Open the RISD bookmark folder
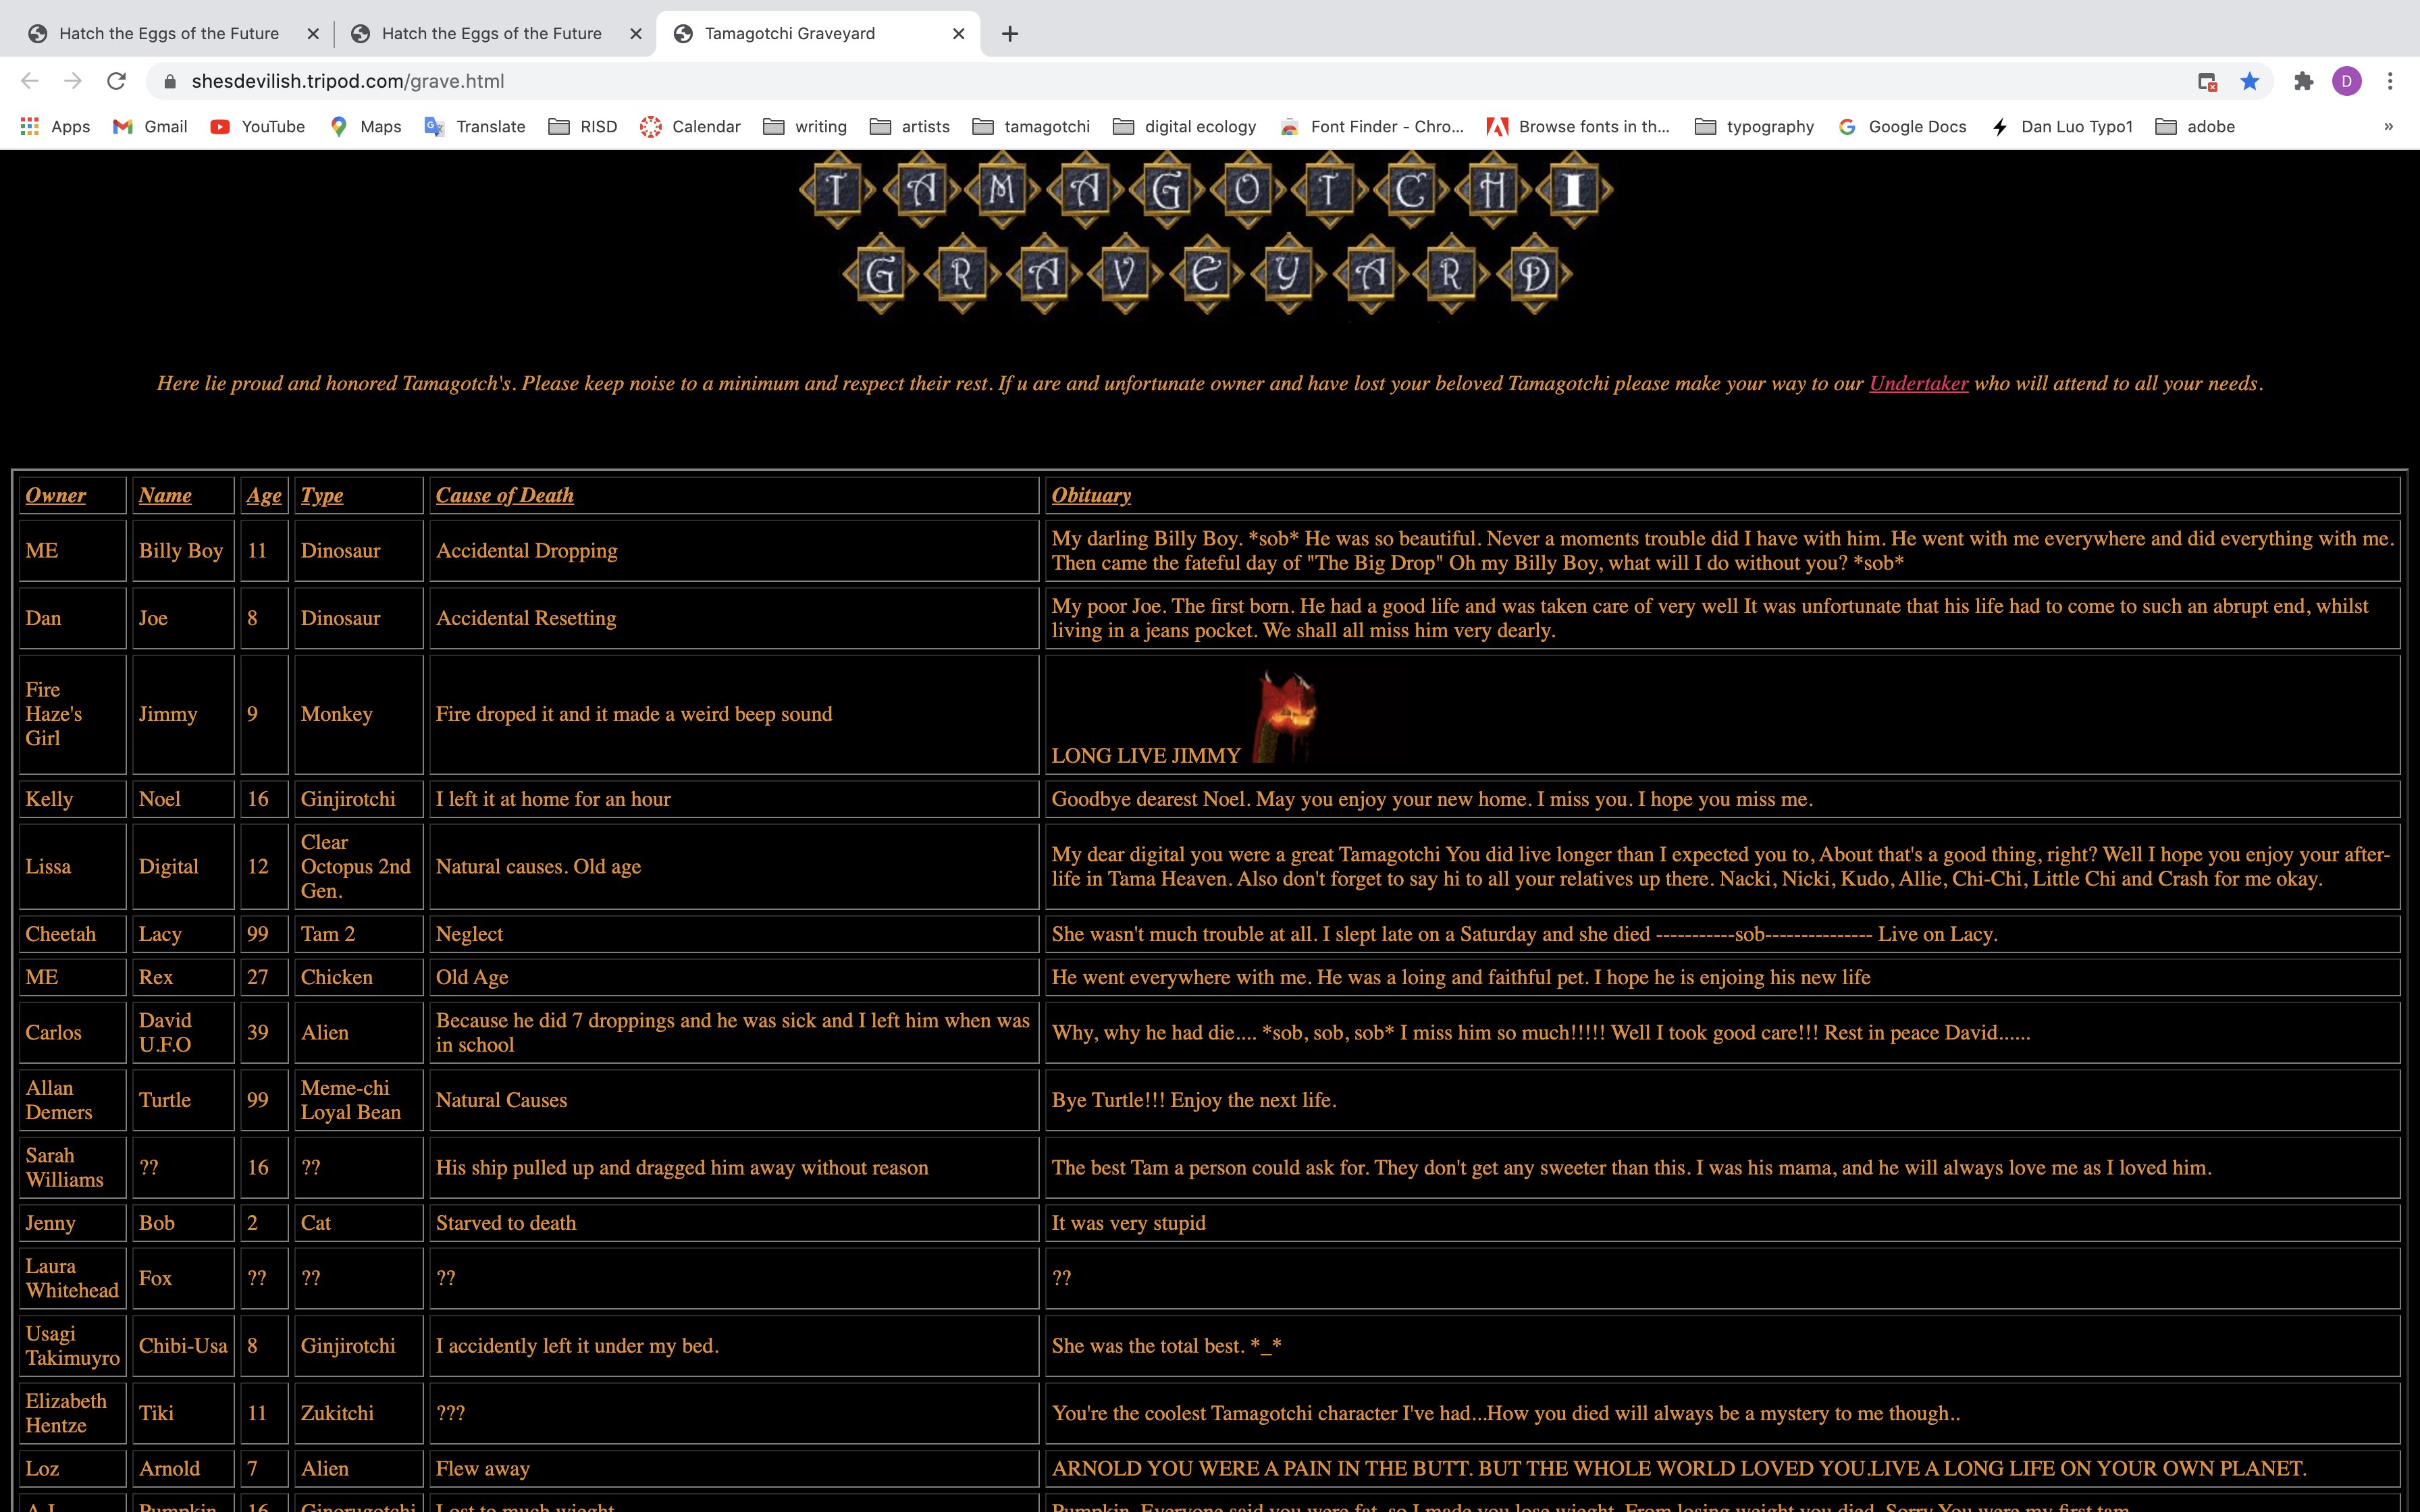The width and height of the screenshot is (2420, 1512). 583,127
